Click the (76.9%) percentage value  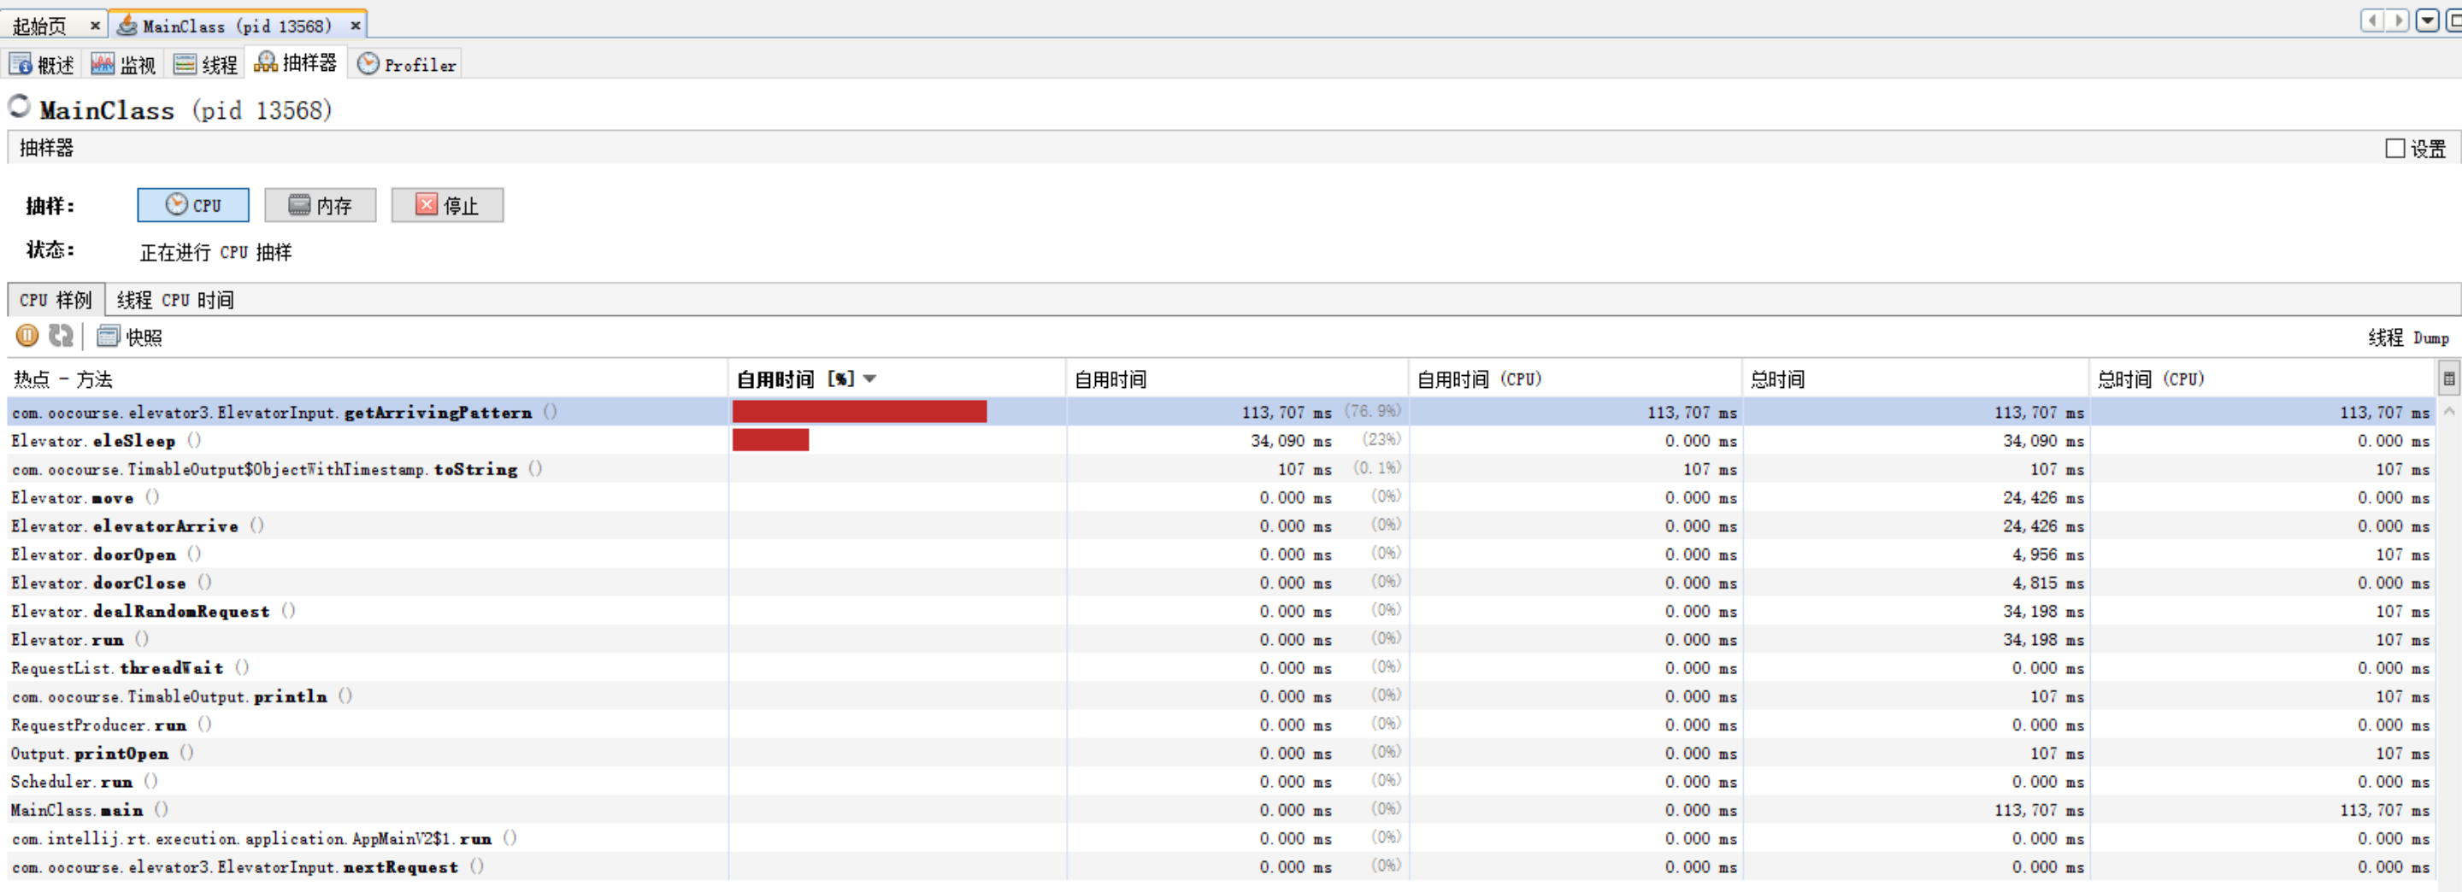1372,411
